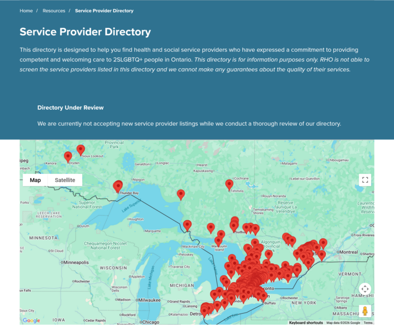Click the Minneapolis city label
Image resolution: width=394 pixels, height=330 pixels.
click(x=76, y=262)
